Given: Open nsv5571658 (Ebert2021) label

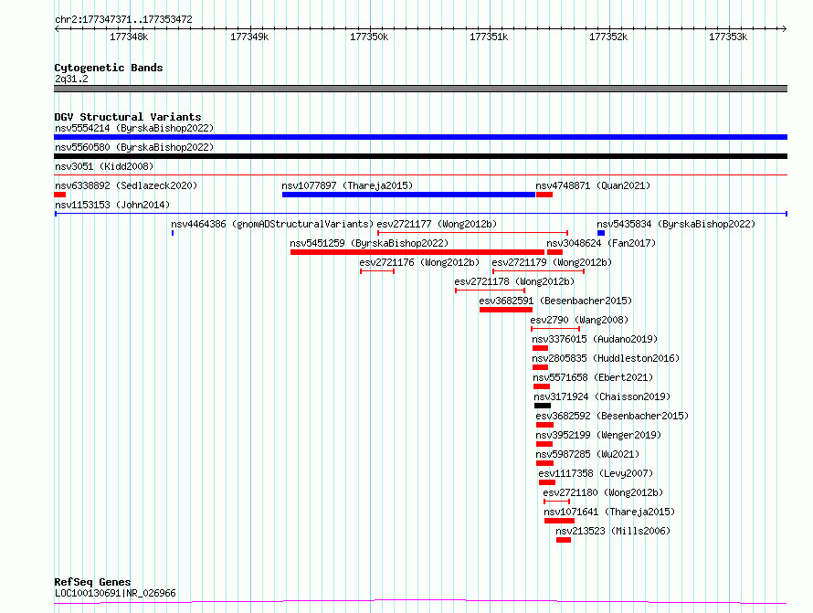Looking at the screenshot, I should [x=593, y=377].
